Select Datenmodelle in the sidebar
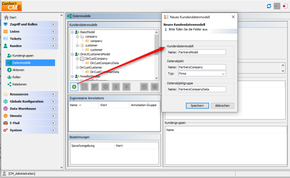290x178 pixels. [30, 63]
